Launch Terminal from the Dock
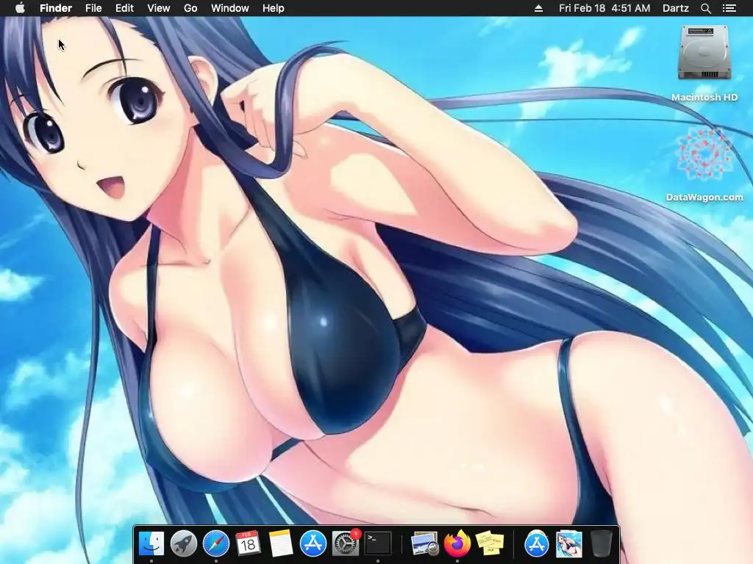 coord(378,544)
